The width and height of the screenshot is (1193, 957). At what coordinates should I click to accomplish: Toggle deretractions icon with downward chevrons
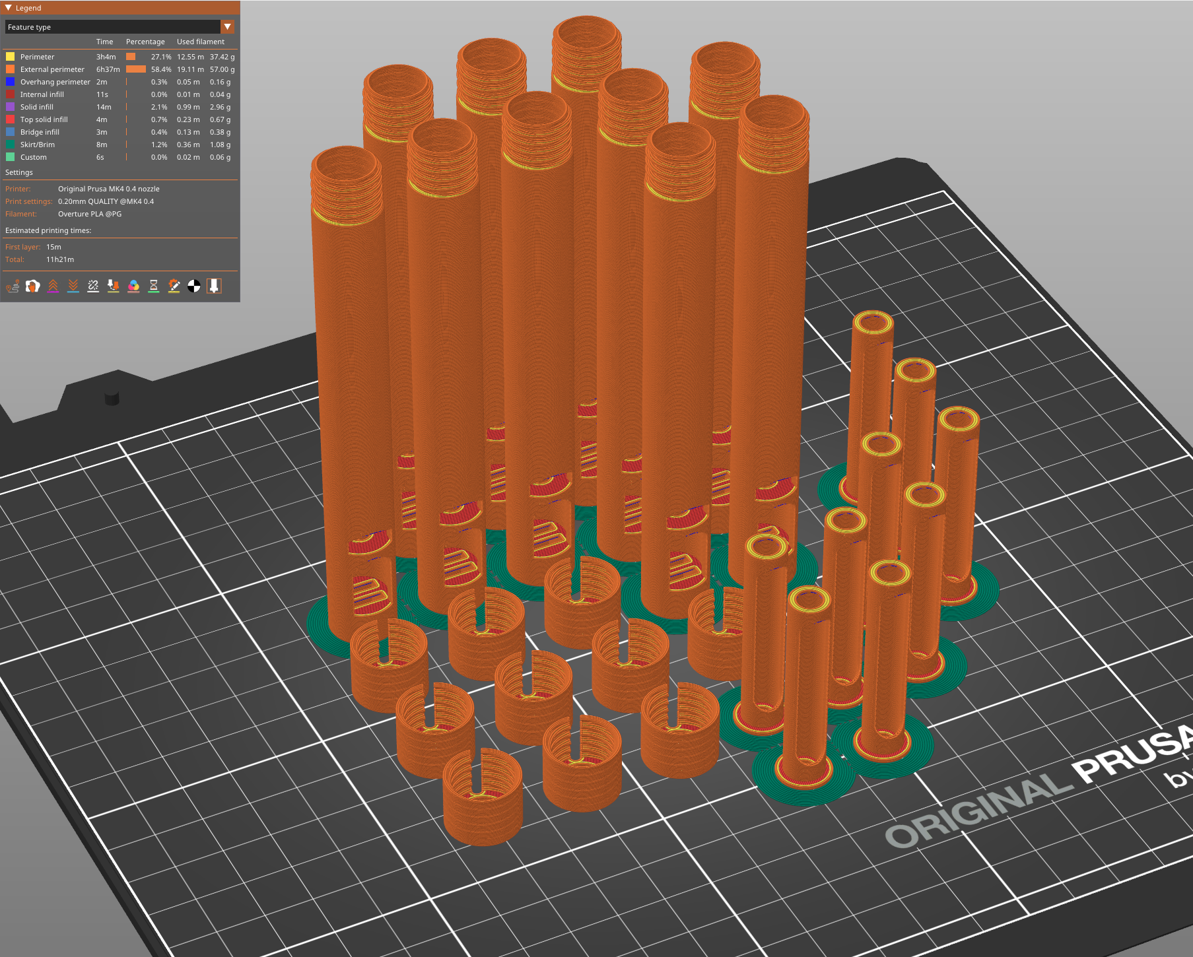click(73, 286)
